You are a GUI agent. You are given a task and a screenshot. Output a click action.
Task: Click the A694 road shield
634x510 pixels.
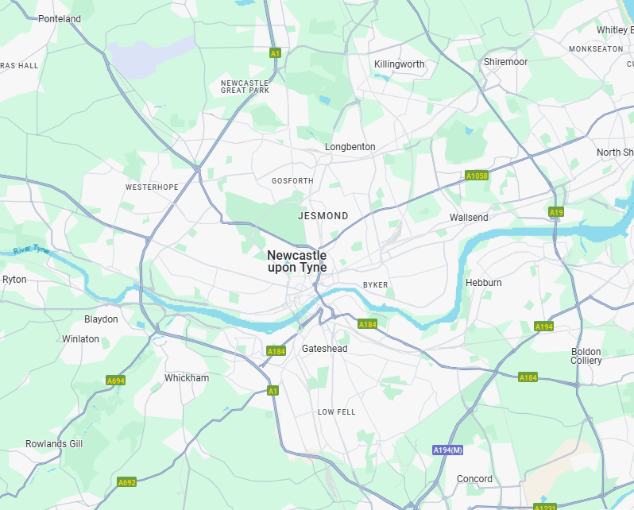(x=116, y=381)
